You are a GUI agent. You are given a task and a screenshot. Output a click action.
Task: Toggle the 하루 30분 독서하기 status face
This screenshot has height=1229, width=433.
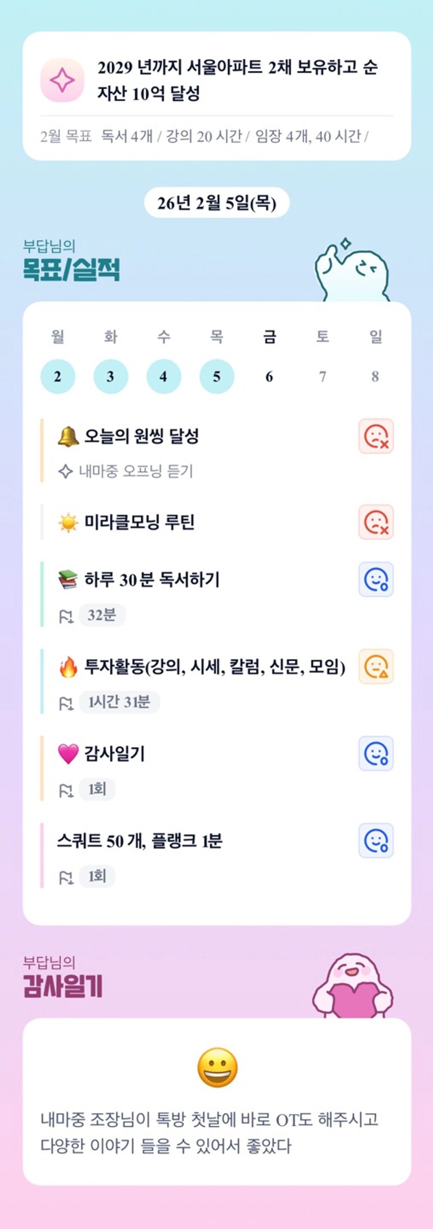tap(375, 579)
